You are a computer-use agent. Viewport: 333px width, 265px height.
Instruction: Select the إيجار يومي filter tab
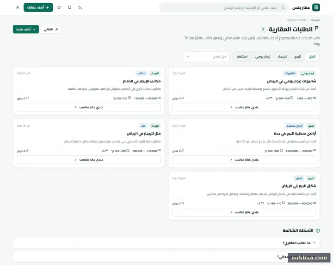point(263,57)
